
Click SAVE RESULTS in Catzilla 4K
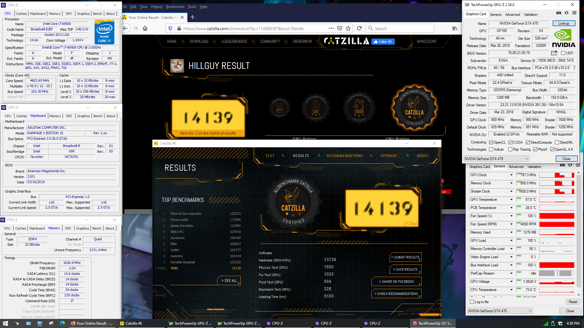tap(405, 269)
